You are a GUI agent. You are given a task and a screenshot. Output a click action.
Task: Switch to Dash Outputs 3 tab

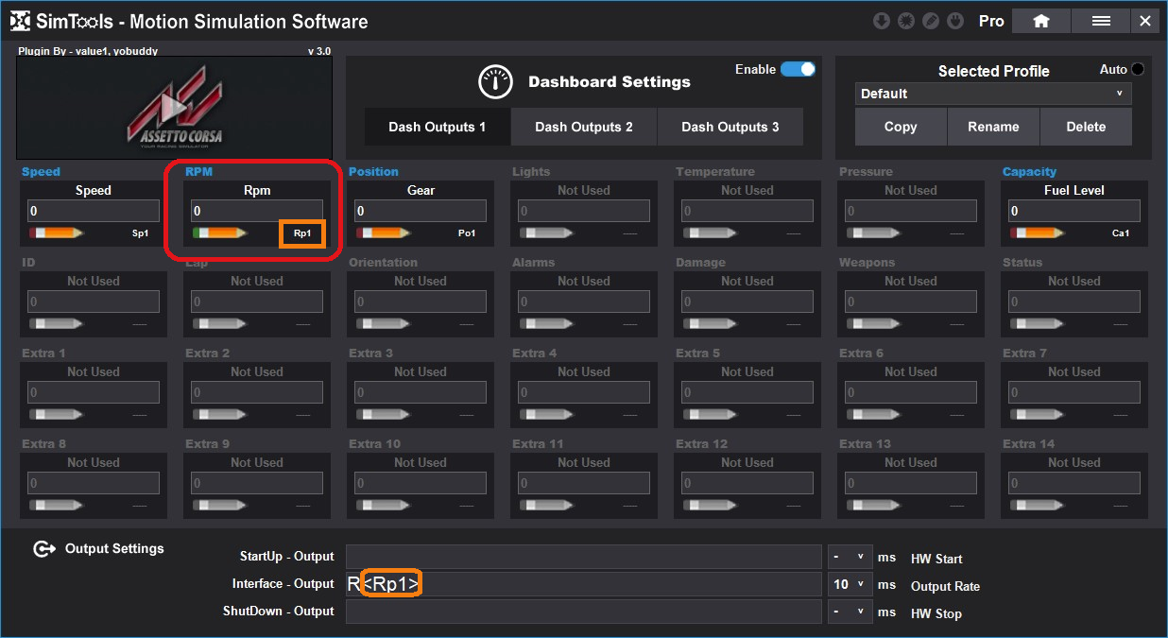pyautogui.click(x=730, y=127)
